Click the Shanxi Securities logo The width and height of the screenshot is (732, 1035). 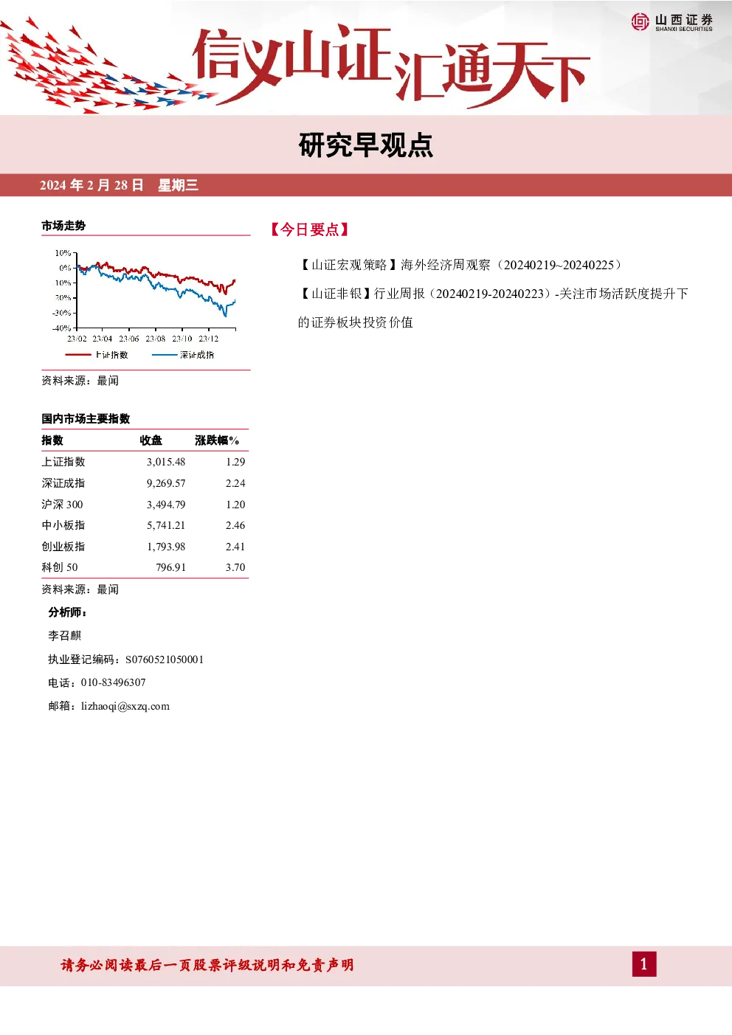pos(671,22)
